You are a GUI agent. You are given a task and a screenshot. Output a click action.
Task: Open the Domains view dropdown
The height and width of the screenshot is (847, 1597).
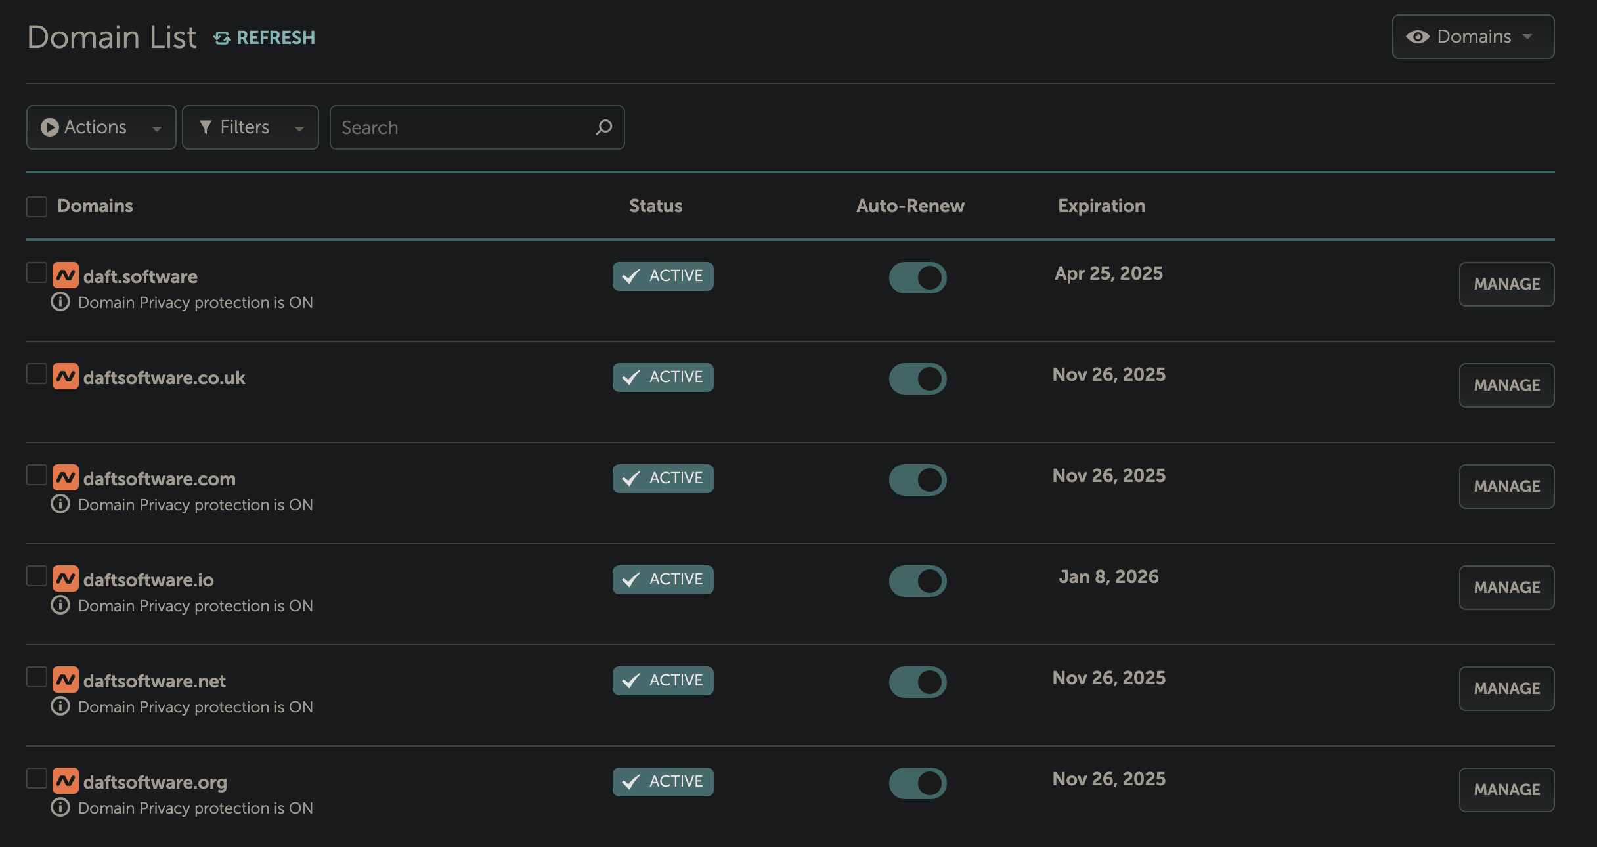(x=1473, y=37)
